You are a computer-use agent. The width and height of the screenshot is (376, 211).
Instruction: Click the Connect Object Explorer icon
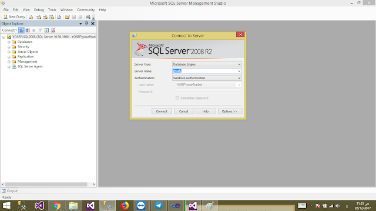21,30
